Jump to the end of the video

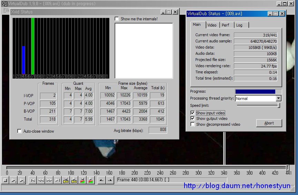(57, 180)
